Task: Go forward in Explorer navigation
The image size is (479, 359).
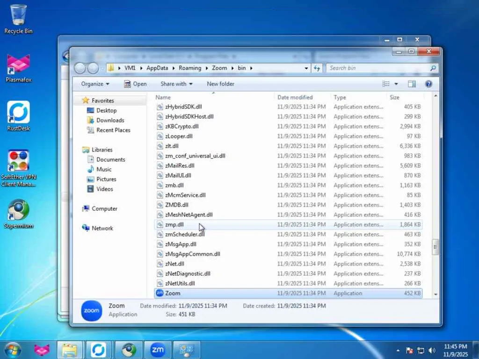Action: tap(93, 68)
